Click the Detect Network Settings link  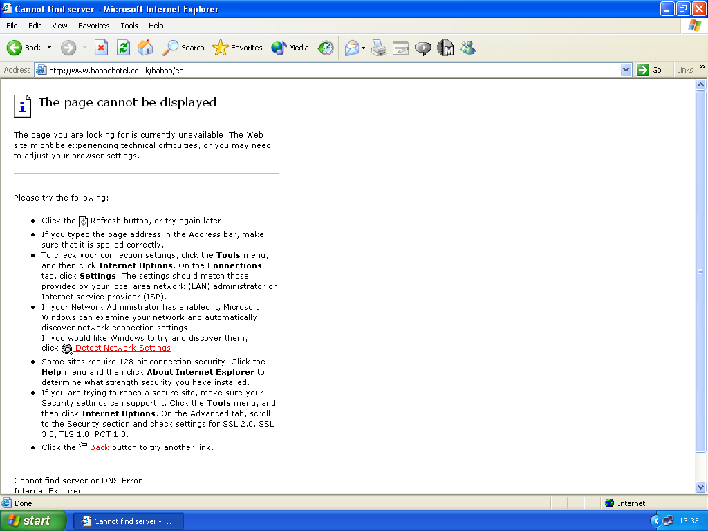(x=122, y=348)
